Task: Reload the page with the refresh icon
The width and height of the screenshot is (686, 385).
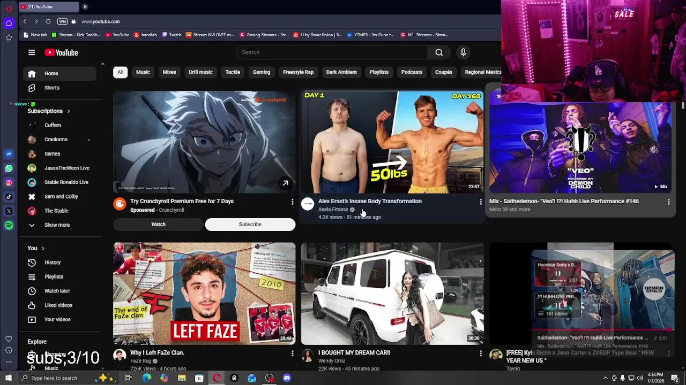Action: (x=48, y=21)
